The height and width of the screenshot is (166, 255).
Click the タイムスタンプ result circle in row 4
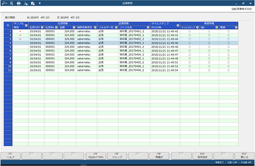(190, 43)
